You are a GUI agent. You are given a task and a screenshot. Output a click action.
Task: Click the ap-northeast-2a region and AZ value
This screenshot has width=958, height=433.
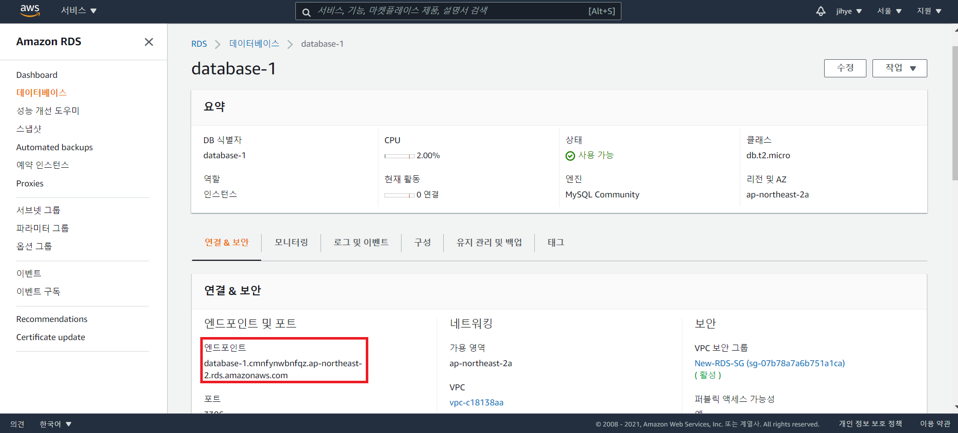coord(777,194)
